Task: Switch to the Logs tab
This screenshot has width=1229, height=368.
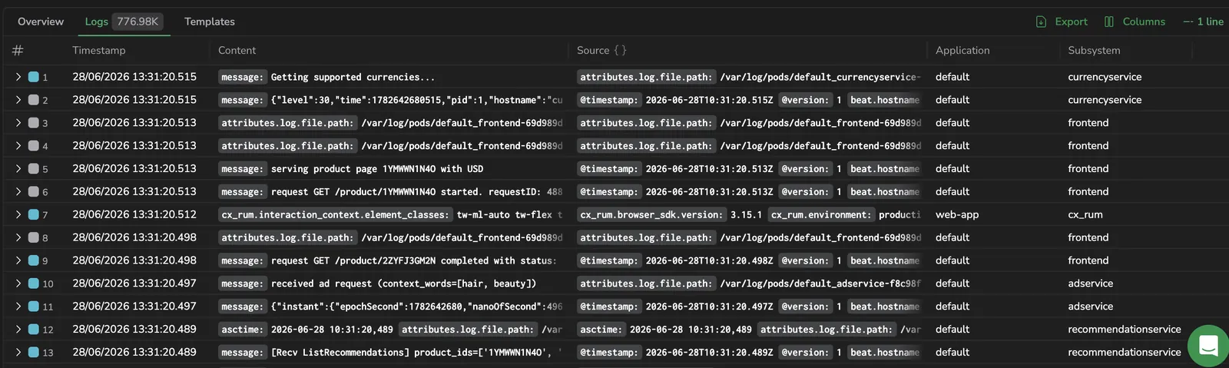Action: pyautogui.click(x=96, y=22)
